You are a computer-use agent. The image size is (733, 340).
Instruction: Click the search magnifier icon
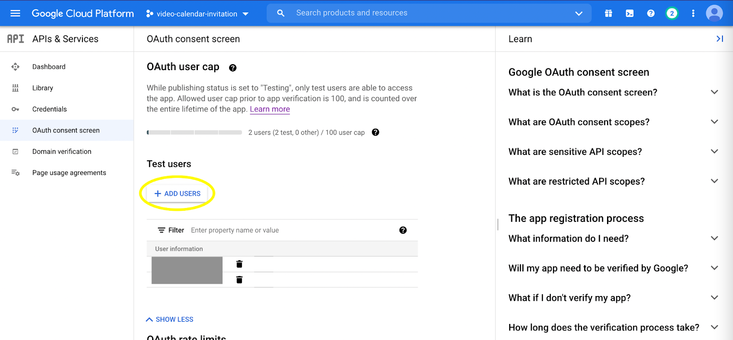[281, 13]
